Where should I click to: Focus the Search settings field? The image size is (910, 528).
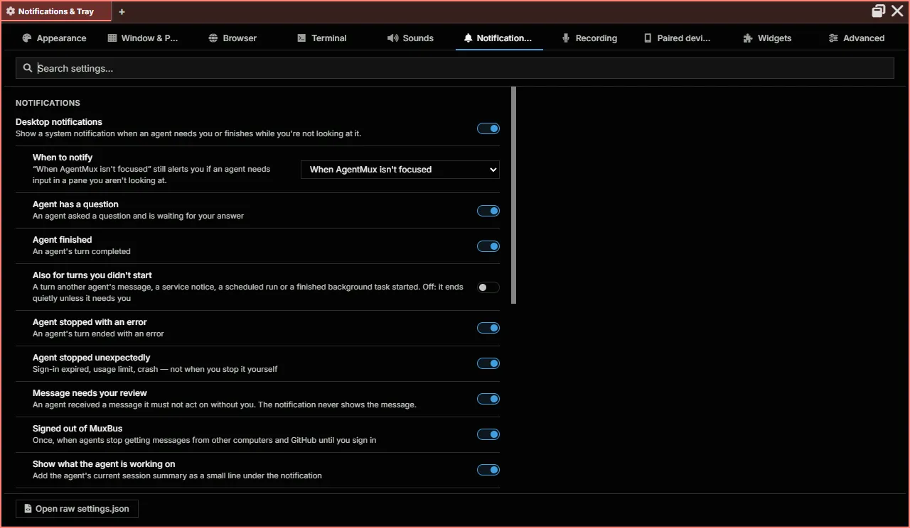tap(455, 68)
